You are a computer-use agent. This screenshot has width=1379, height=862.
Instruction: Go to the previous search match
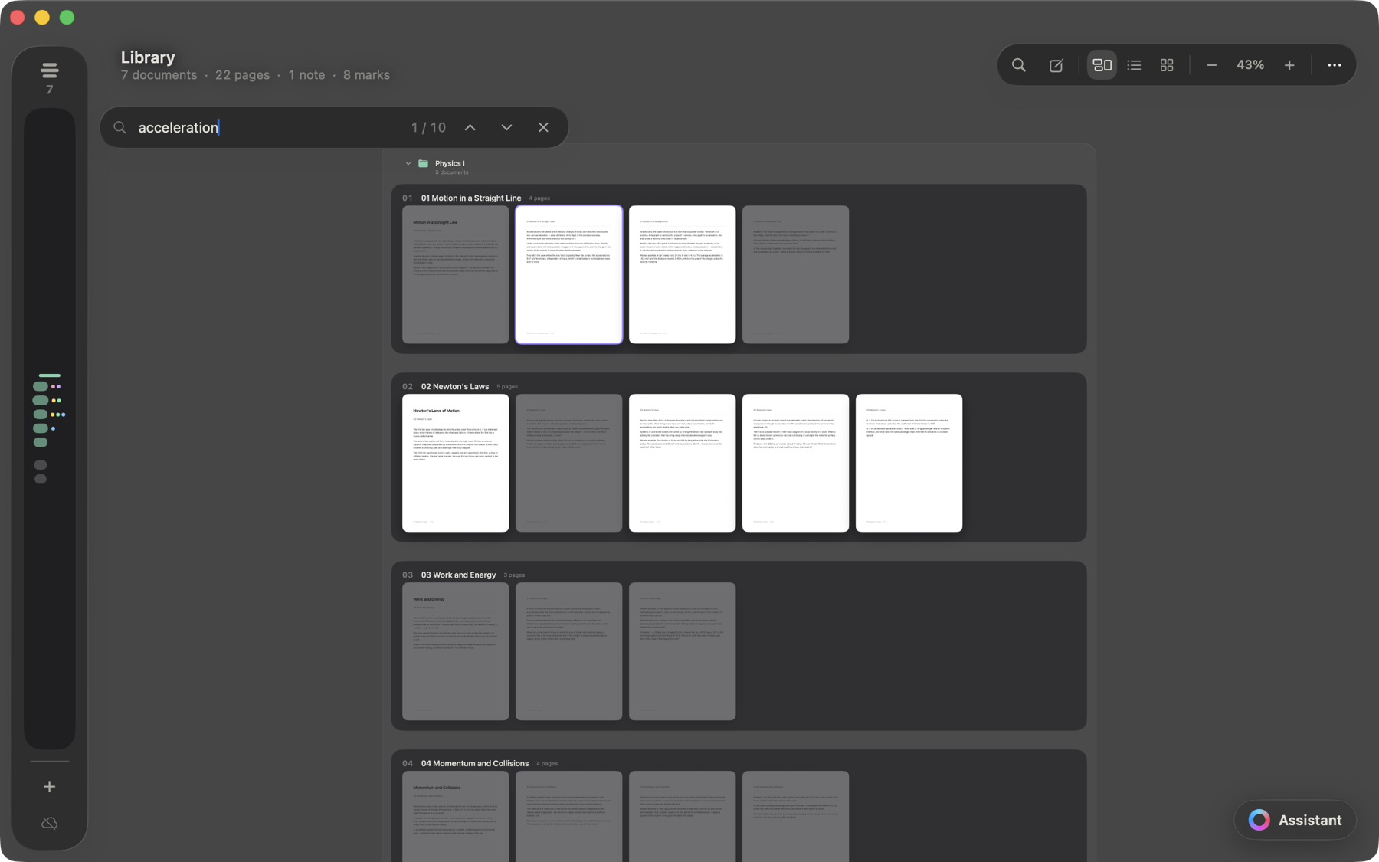(470, 127)
